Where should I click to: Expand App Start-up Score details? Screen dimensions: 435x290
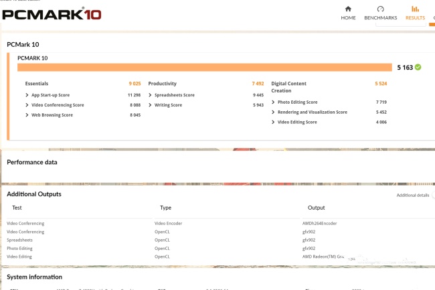pos(27,95)
